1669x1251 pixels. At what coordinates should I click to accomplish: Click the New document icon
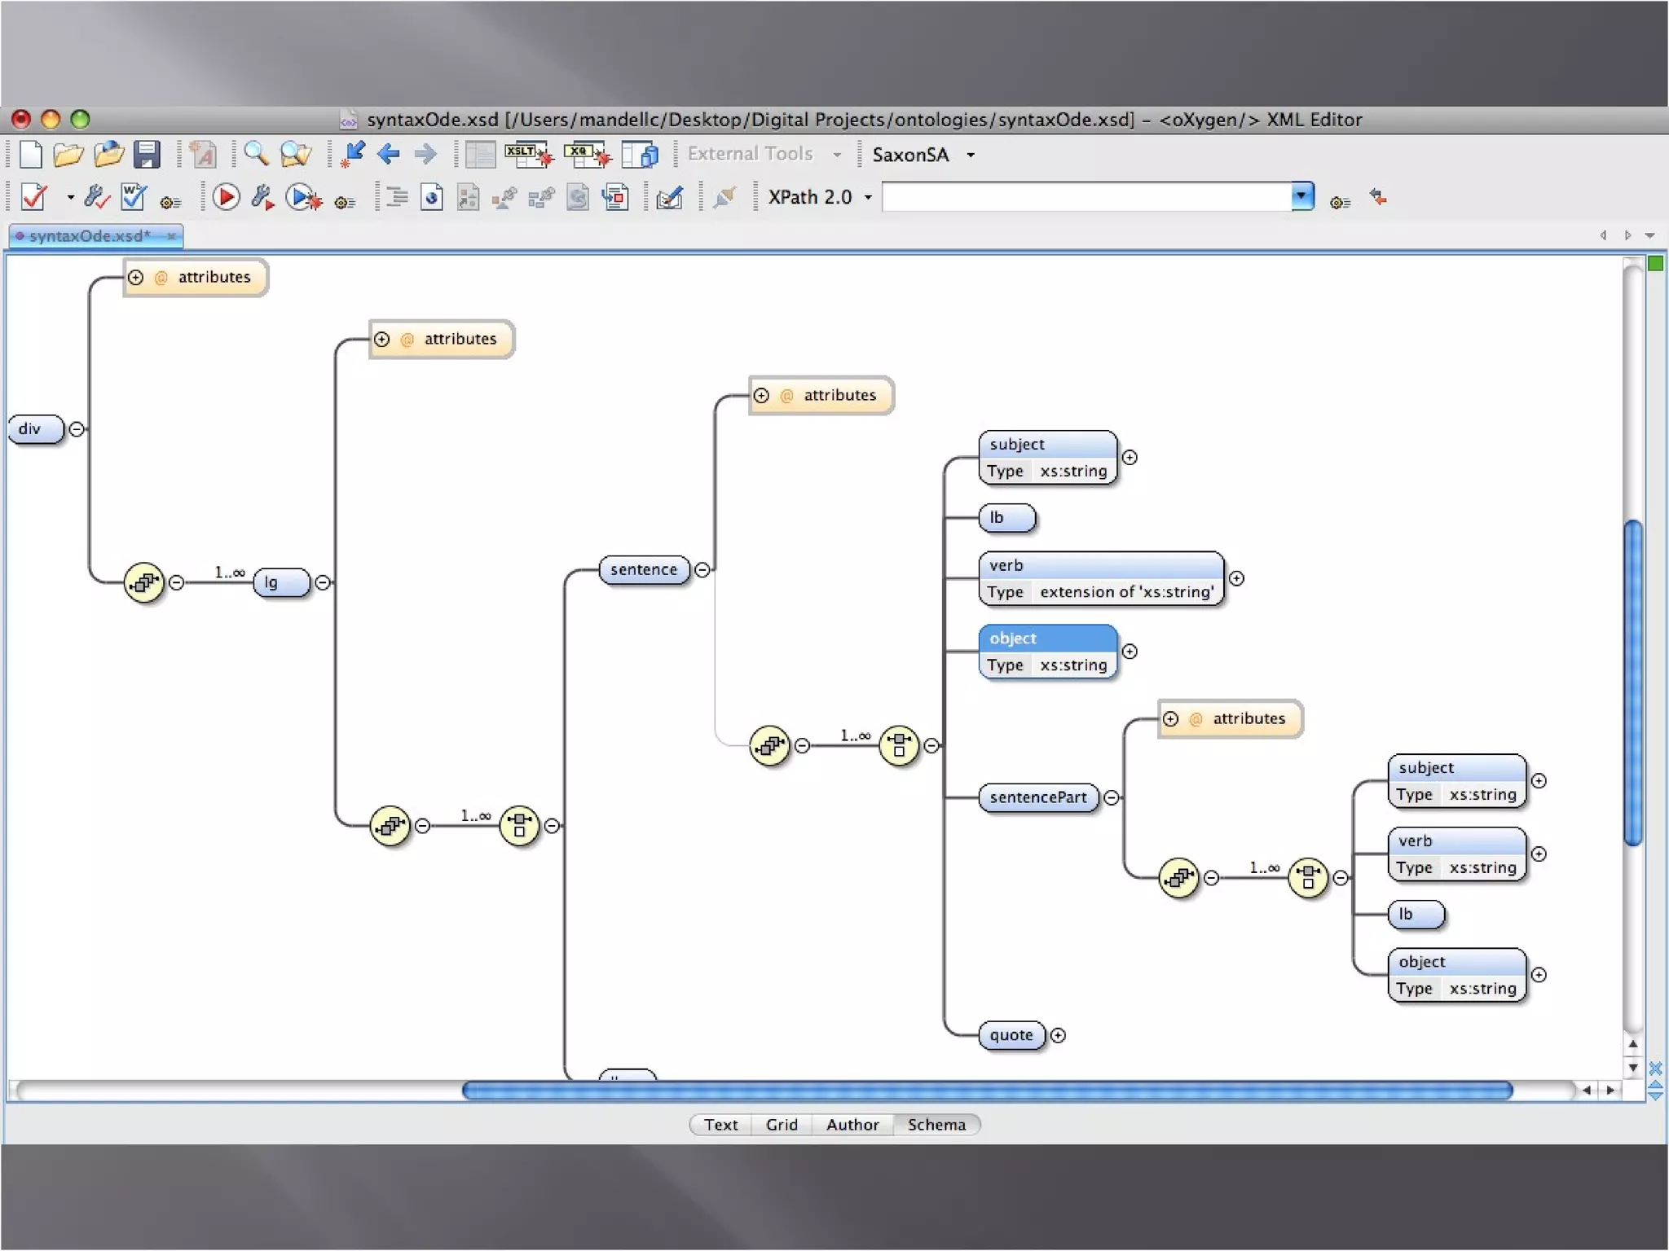[30, 154]
